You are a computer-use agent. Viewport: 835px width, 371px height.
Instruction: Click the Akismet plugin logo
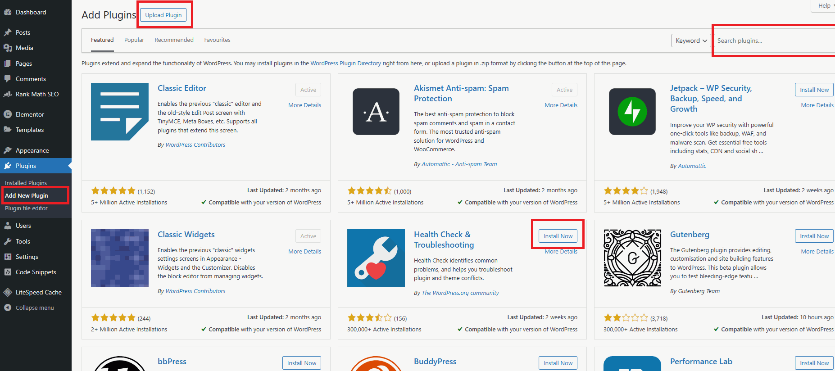point(376,112)
